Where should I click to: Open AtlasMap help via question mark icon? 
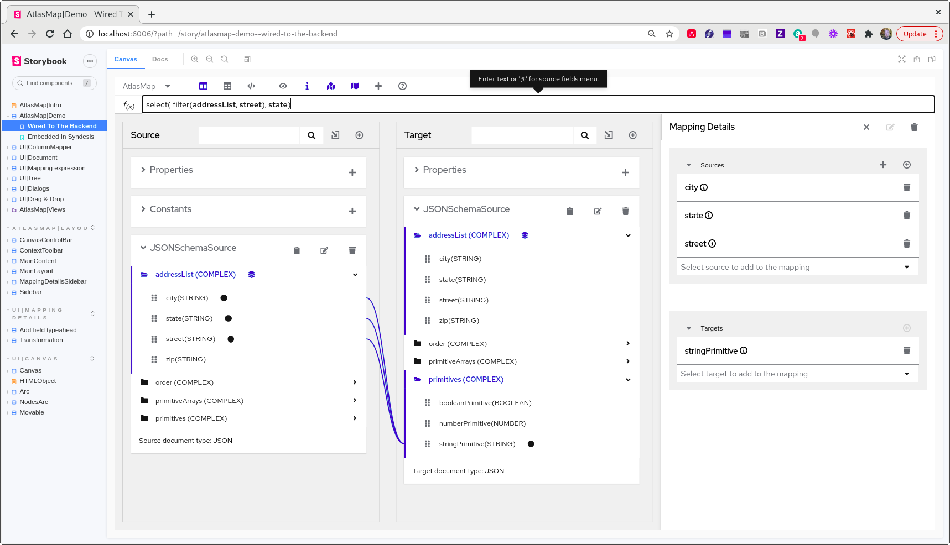402,86
